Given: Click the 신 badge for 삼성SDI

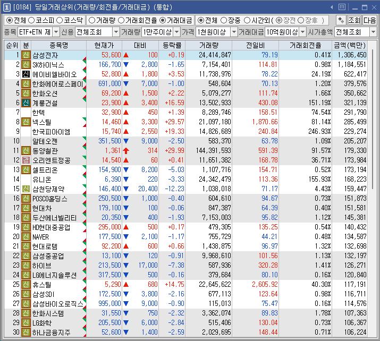Looking at the screenshot, I should tap(26, 294).
